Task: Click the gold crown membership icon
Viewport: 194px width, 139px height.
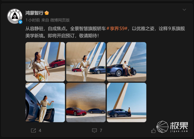Action: pyautogui.click(x=46, y=13)
